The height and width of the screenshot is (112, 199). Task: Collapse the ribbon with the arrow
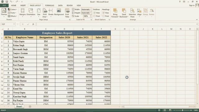point(197,20)
